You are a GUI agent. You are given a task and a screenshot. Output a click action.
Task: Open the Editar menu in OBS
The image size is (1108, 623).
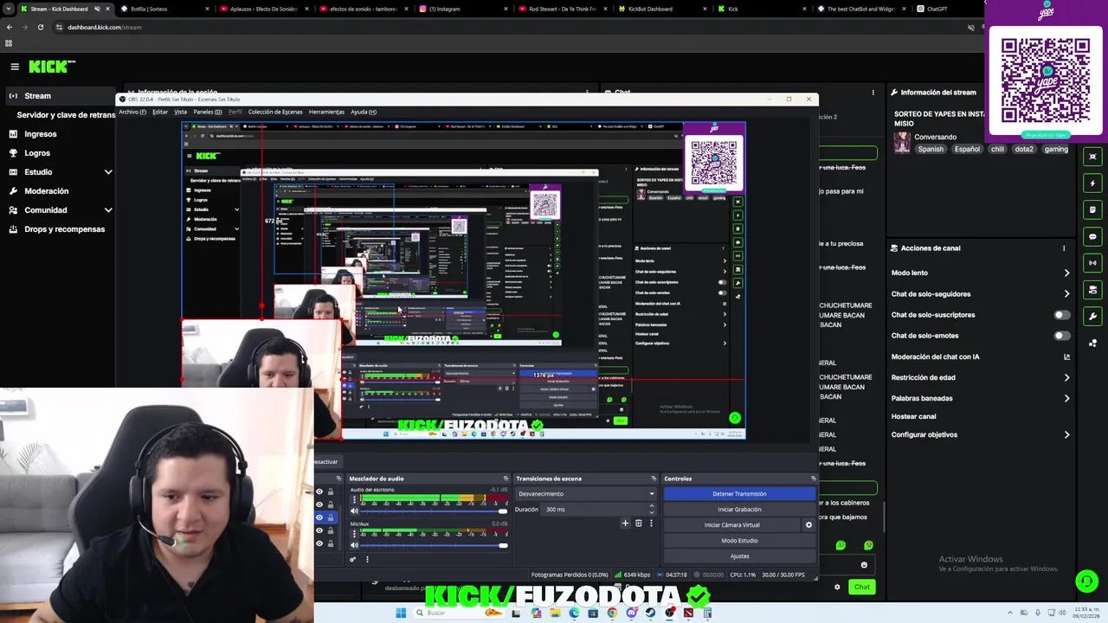(x=160, y=112)
